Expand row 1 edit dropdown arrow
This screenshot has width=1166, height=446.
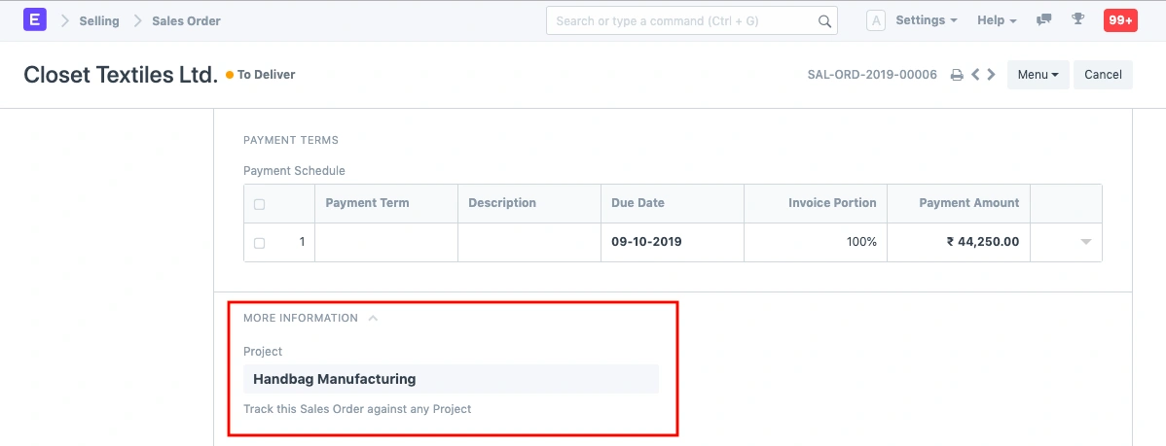pyautogui.click(x=1086, y=242)
